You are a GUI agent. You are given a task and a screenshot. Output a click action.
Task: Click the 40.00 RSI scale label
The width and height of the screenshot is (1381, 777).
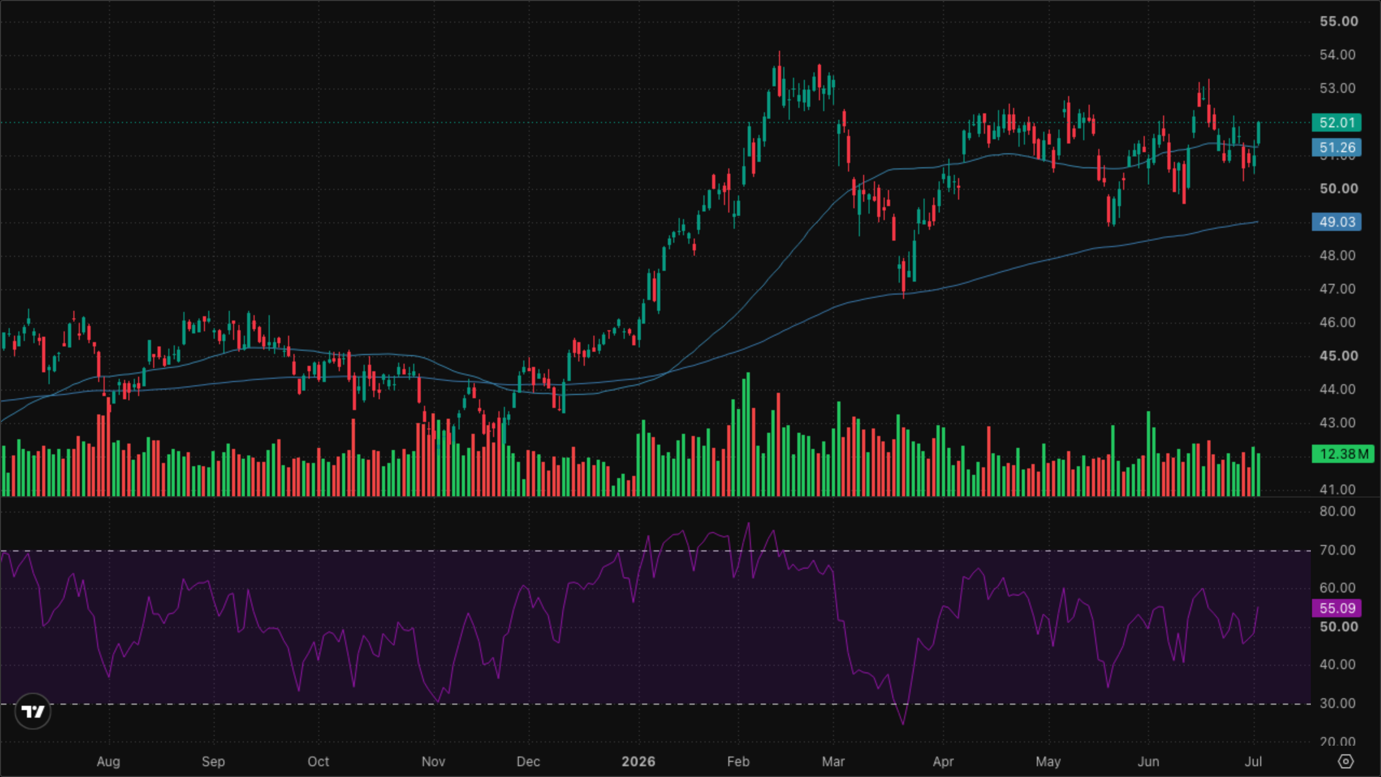(x=1338, y=664)
